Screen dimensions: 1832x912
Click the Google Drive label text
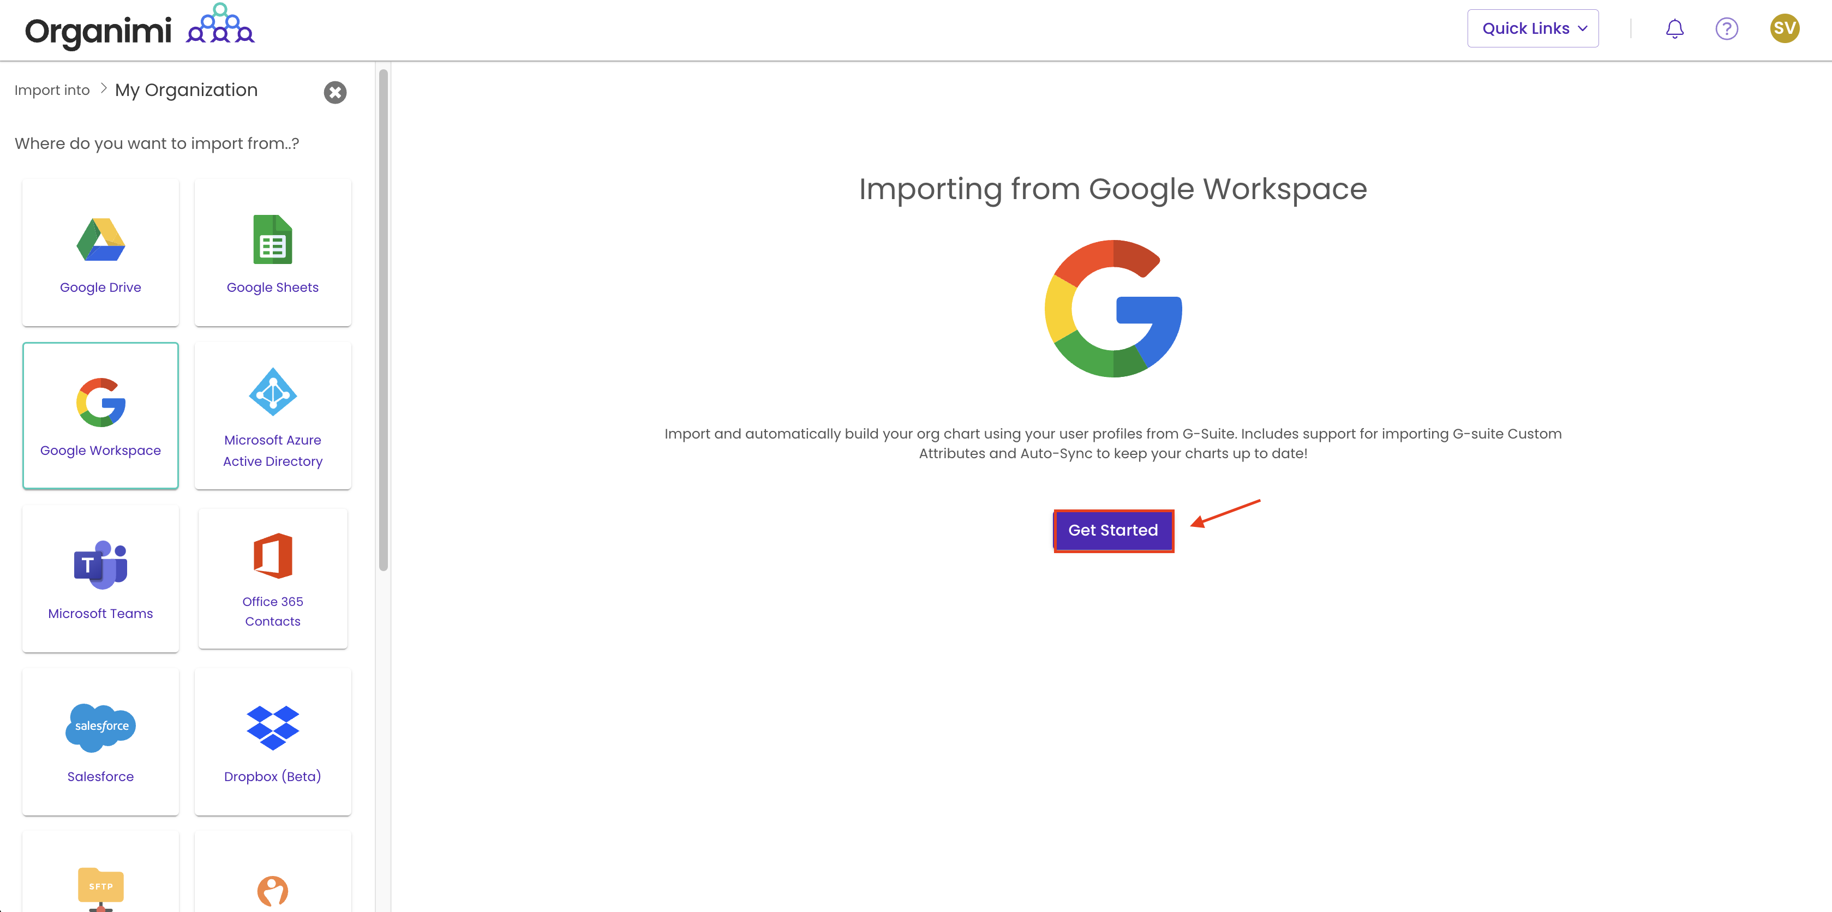click(100, 287)
